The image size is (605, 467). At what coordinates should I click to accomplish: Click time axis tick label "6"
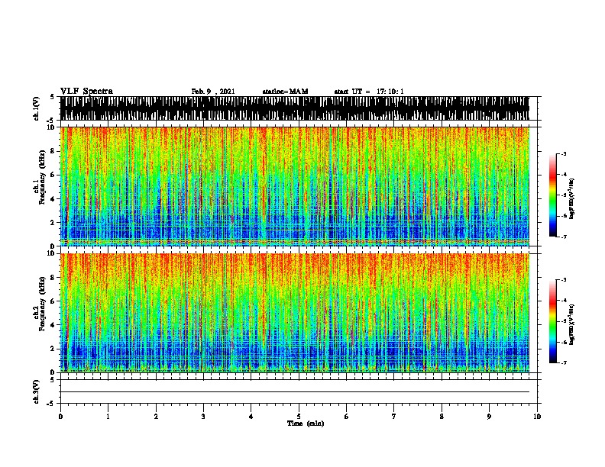[347, 417]
